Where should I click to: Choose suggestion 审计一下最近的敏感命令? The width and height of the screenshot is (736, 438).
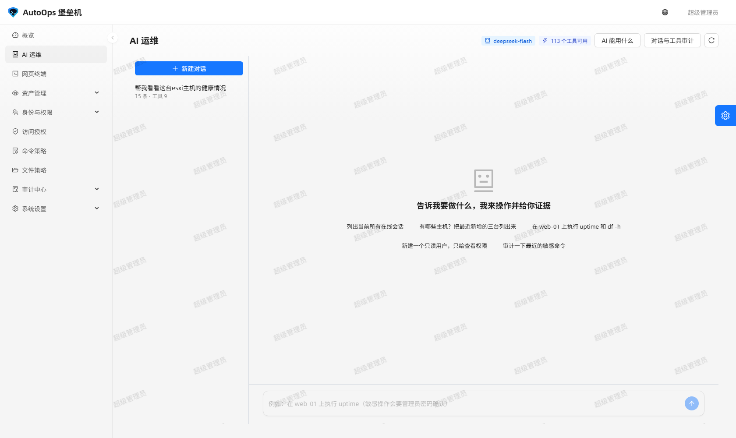point(534,246)
